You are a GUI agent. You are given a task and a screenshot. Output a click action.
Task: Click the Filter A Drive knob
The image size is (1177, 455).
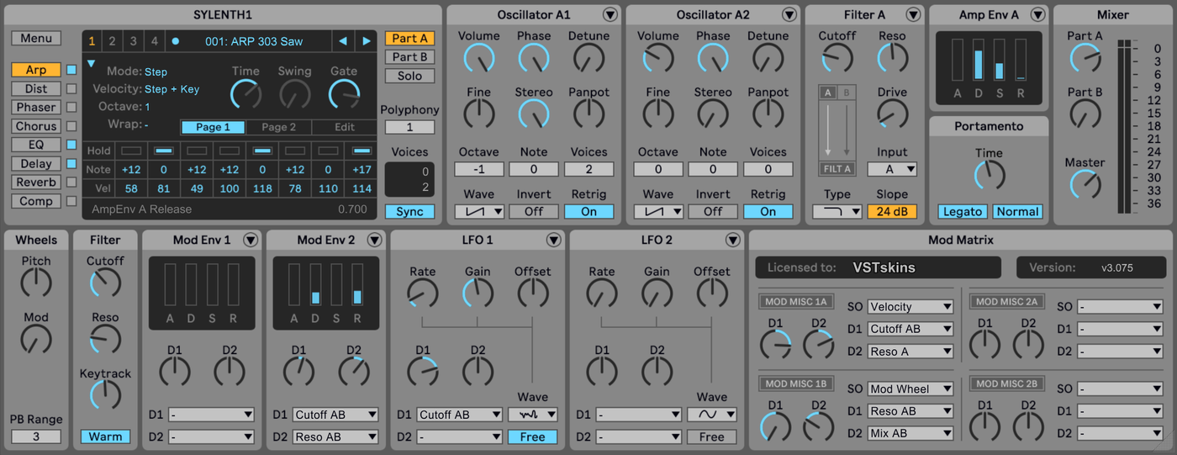point(892,114)
